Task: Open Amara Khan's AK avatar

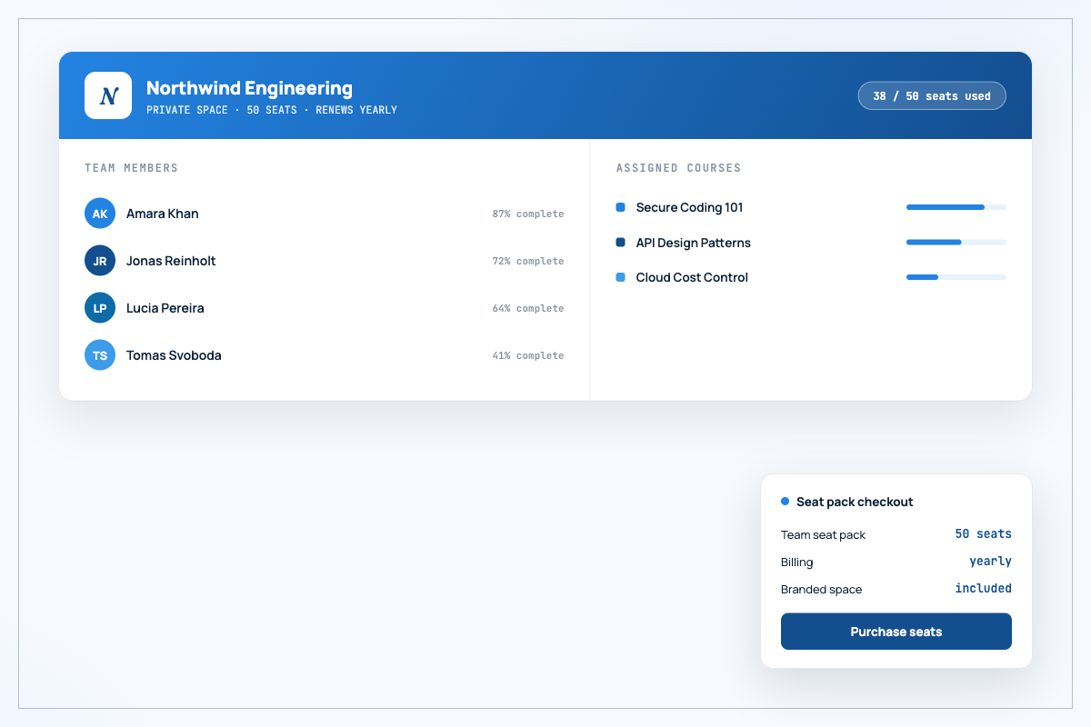Action: click(x=100, y=214)
